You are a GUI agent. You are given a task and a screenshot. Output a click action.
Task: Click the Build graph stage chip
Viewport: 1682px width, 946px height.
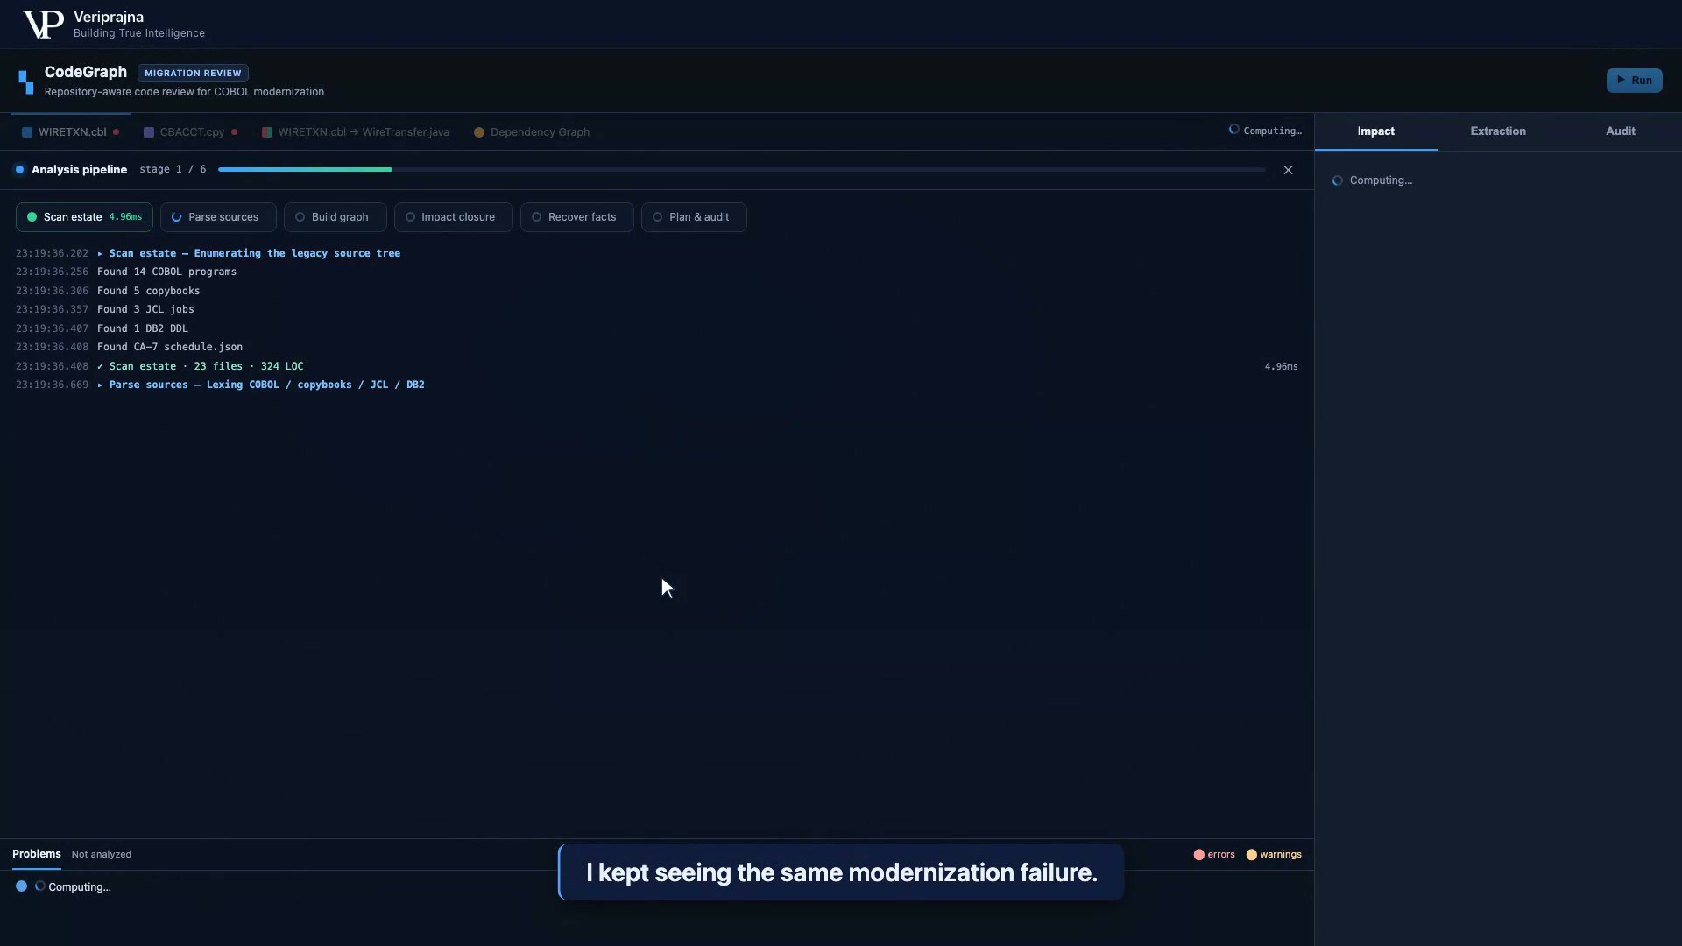pyautogui.click(x=335, y=217)
